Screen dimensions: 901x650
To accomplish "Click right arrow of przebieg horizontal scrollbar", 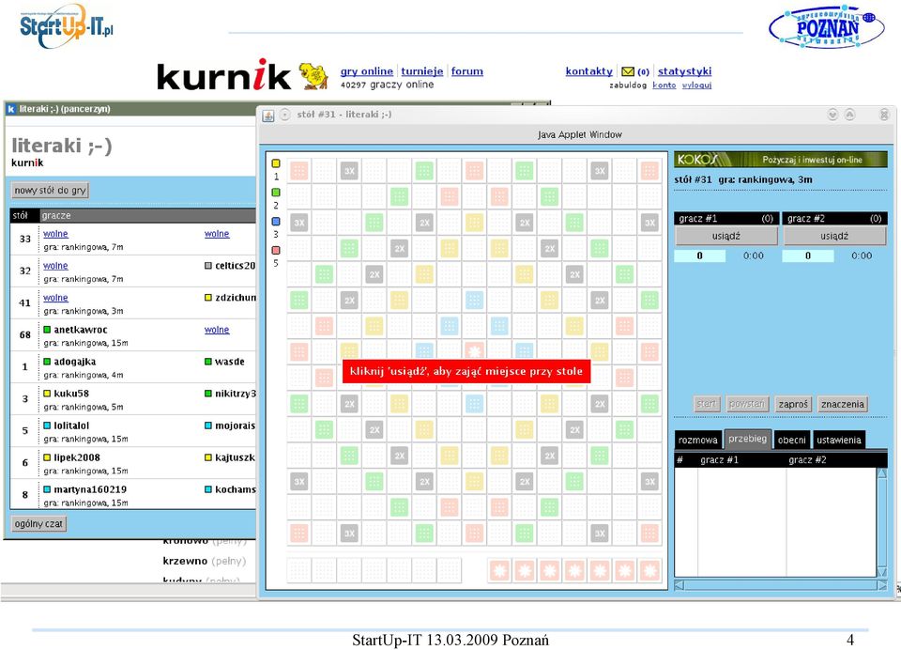I will (x=882, y=585).
